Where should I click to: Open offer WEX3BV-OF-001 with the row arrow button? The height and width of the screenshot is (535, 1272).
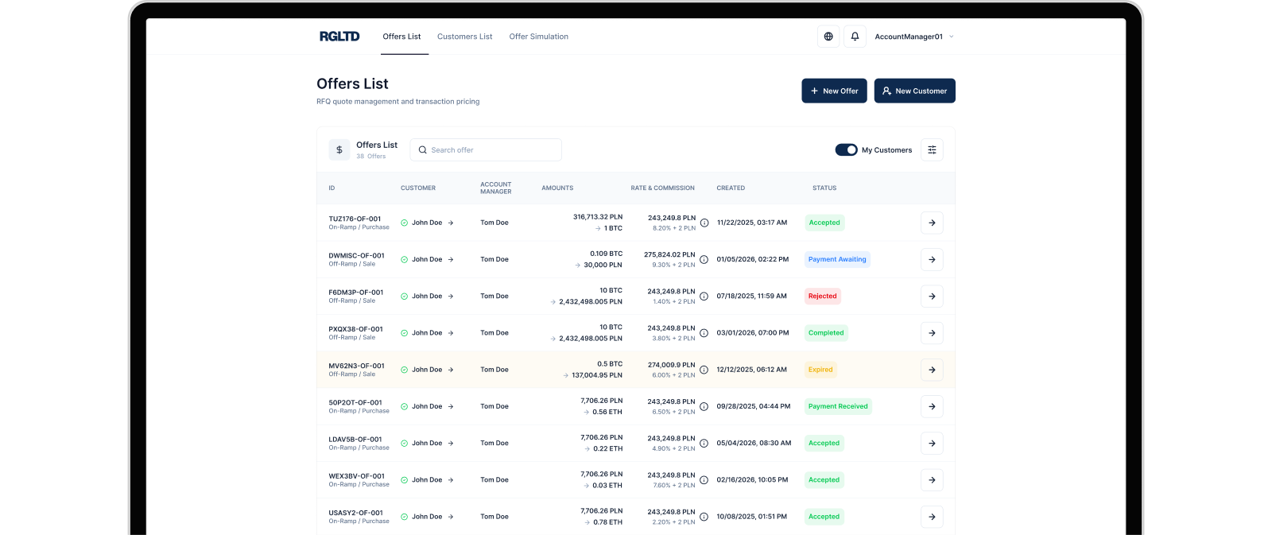932,480
